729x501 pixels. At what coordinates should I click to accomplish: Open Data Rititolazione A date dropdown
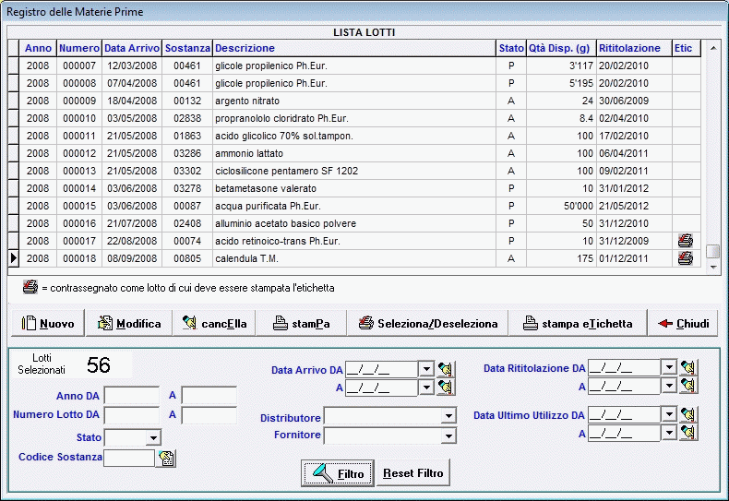coord(669,386)
